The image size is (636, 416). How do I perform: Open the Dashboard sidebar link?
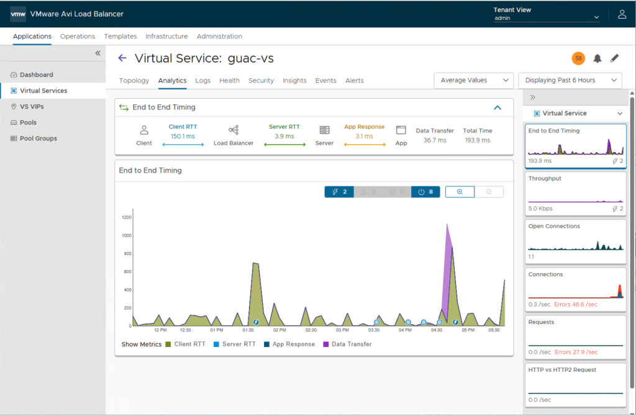click(x=36, y=75)
